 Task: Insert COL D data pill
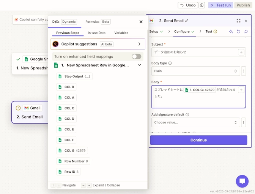click(66, 119)
